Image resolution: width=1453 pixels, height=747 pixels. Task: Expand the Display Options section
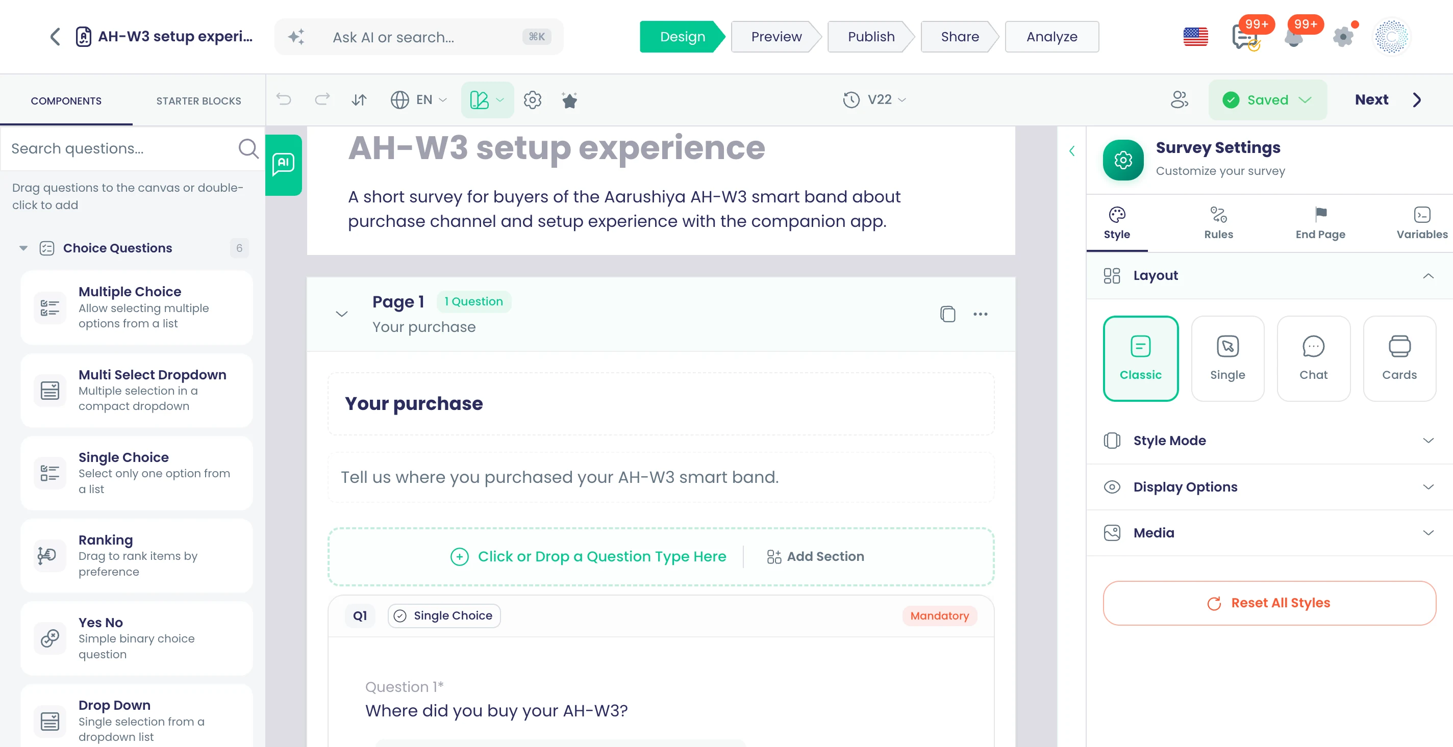(x=1269, y=487)
